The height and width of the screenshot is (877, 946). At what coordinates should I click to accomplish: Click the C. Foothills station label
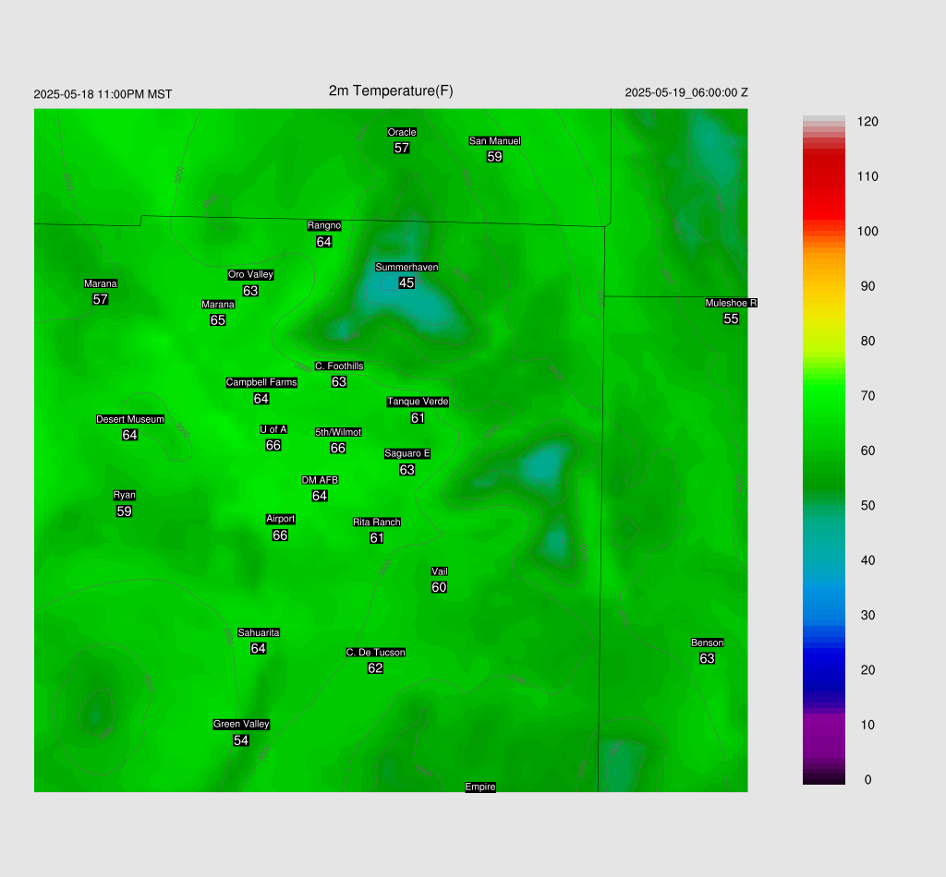click(x=339, y=366)
